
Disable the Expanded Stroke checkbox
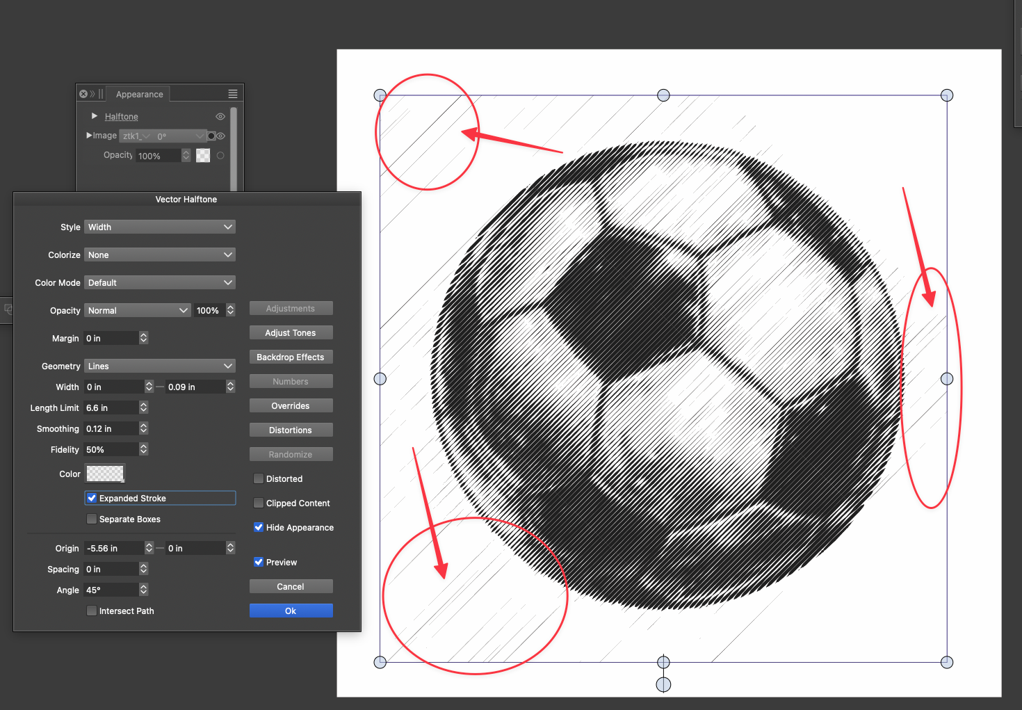coord(92,499)
